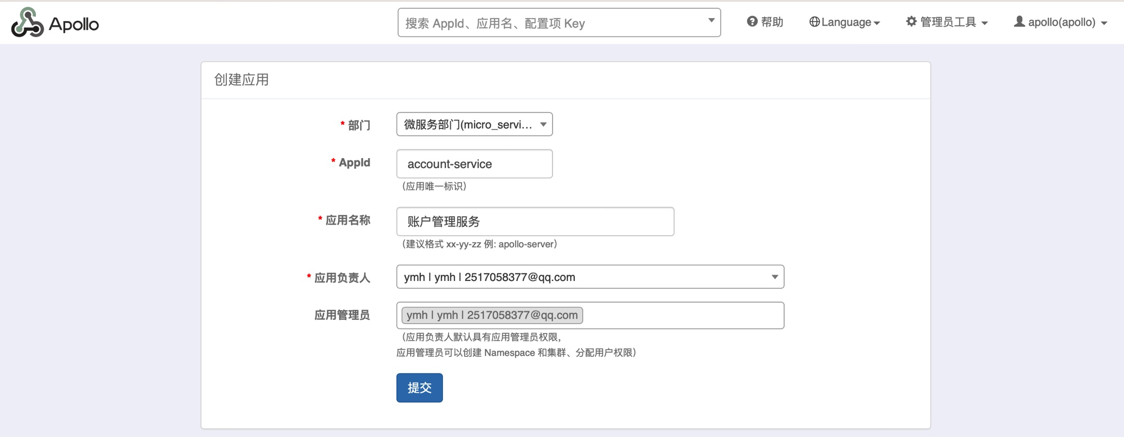
Task: Click the hint text (应用唯一标识)
Action: pos(434,186)
